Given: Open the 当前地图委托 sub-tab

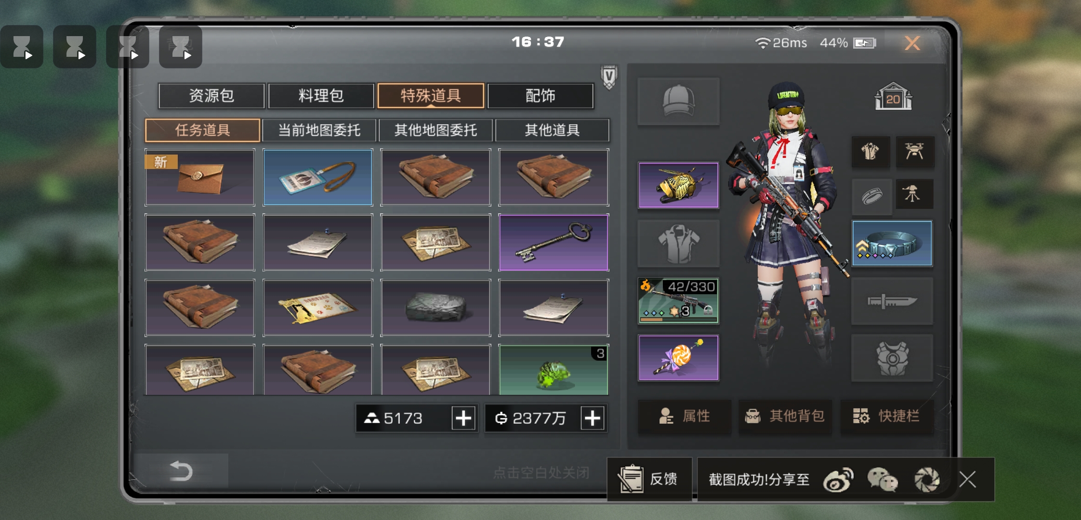Looking at the screenshot, I should [x=319, y=130].
